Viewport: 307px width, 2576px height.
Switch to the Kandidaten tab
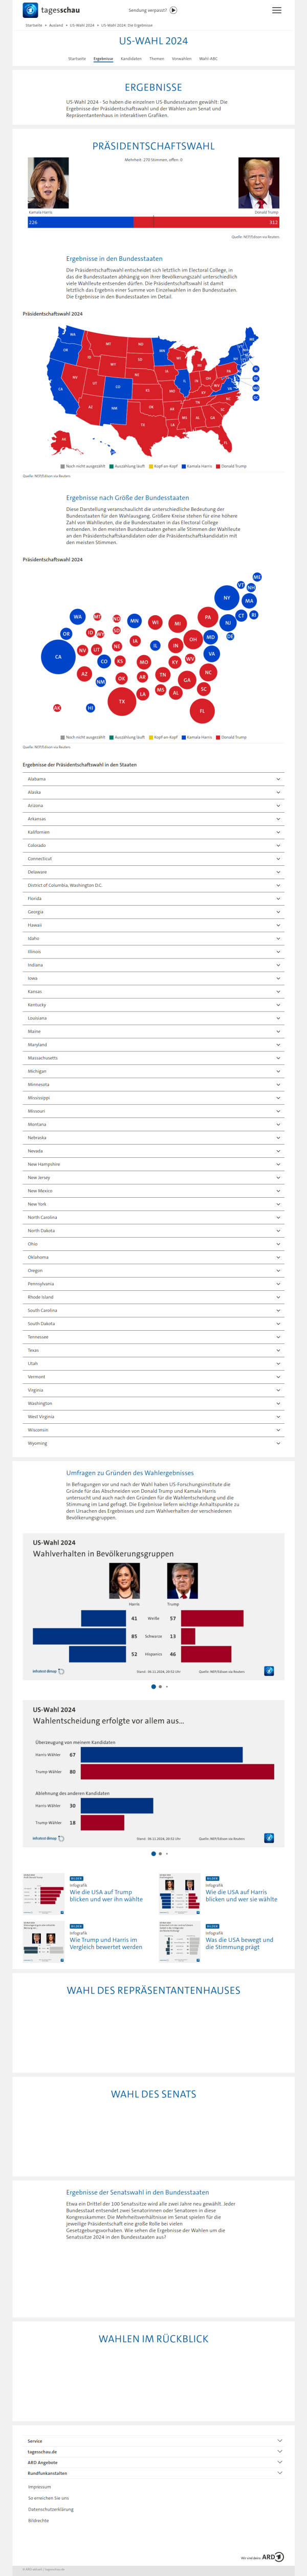pyautogui.click(x=131, y=59)
